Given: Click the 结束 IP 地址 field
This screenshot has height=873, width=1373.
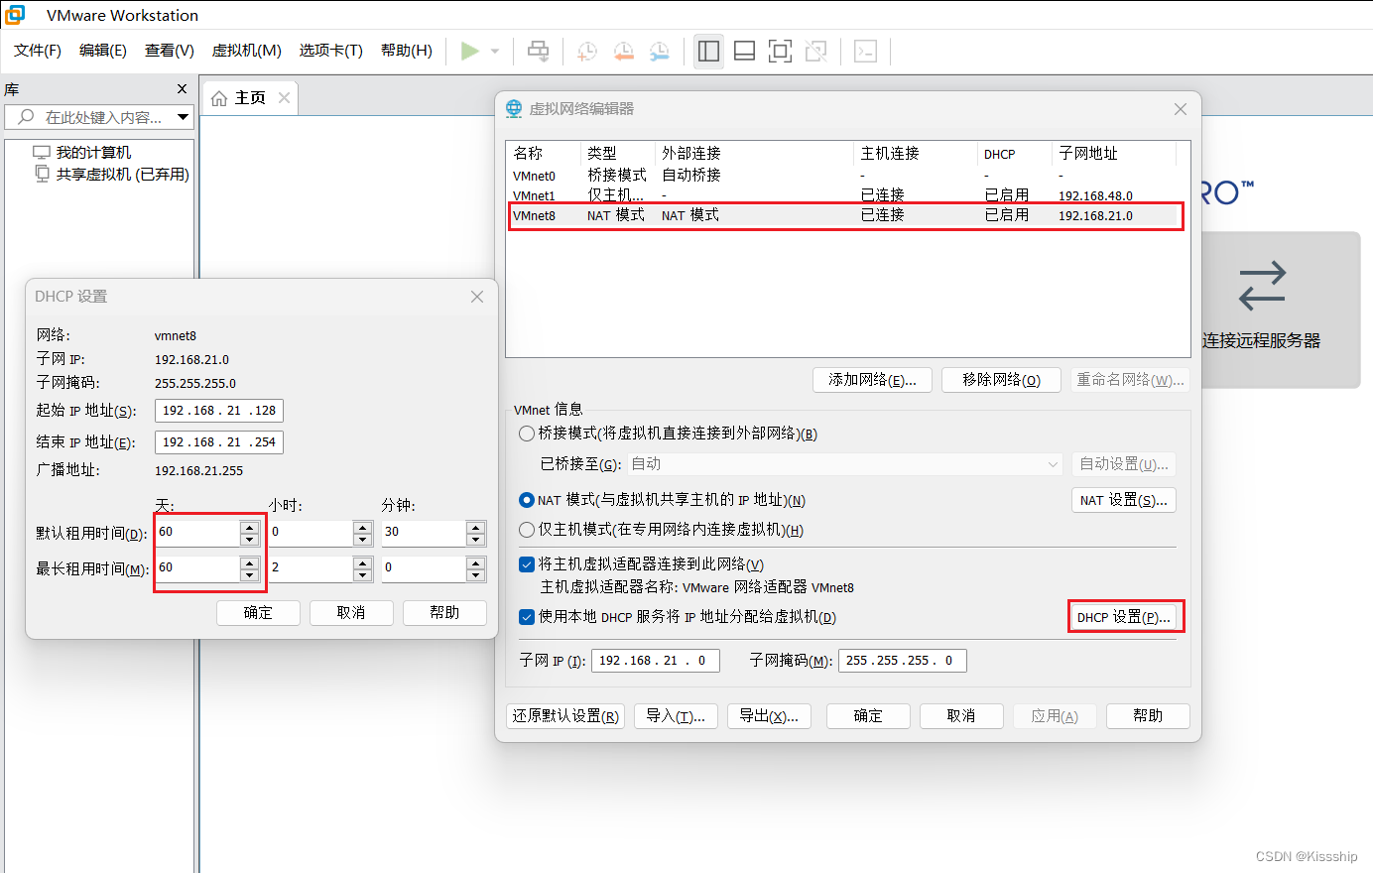Looking at the screenshot, I should 219,442.
